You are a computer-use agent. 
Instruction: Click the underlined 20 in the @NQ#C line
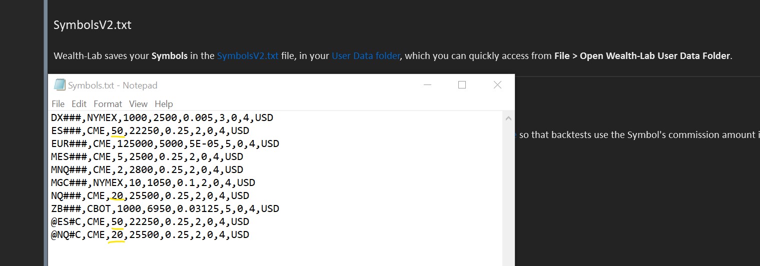pyautogui.click(x=117, y=235)
